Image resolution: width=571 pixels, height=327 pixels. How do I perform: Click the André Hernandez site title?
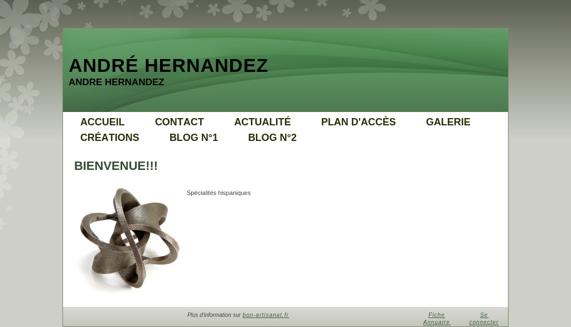point(168,66)
